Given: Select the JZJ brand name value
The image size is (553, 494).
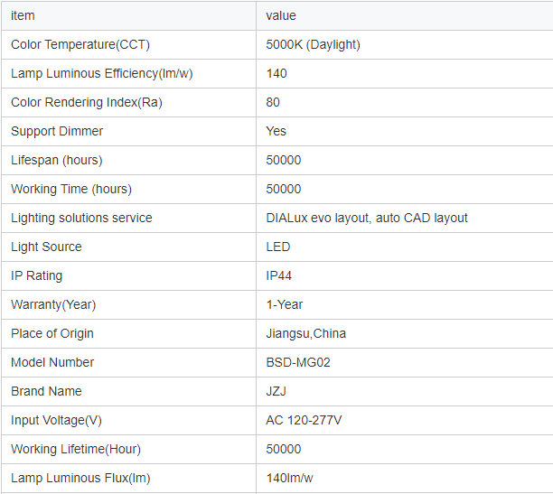Looking at the screenshot, I should click(276, 391).
